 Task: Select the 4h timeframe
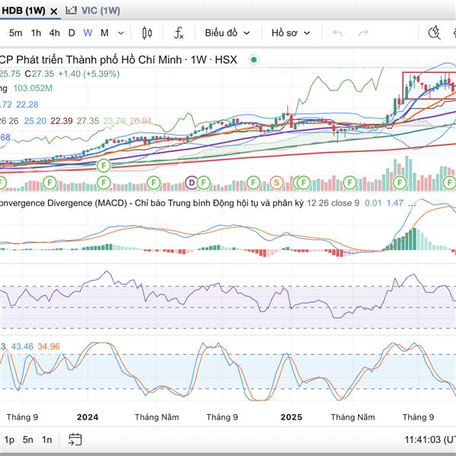[55, 33]
